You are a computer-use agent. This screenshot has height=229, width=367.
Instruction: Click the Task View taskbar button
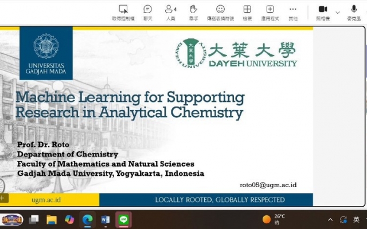point(34,219)
